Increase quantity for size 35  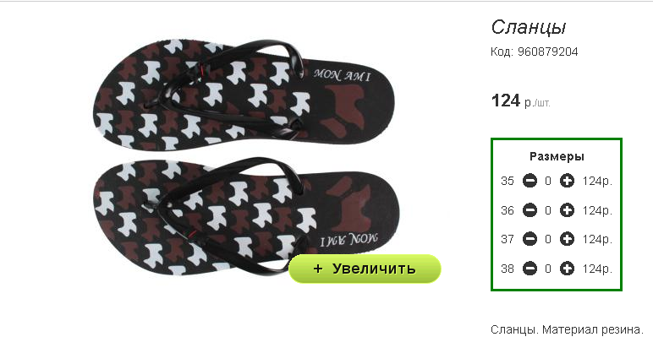[x=567, y=181]
